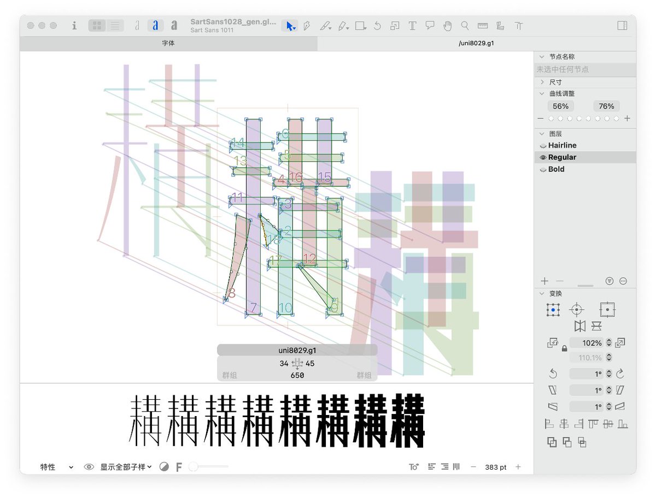
Task: Decrease preview size with minus
Action: pyautogui.click(x=473, y=467)
